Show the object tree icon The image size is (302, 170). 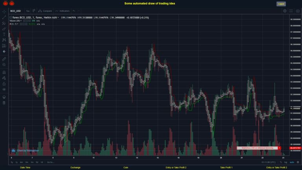tap(4, 97)
